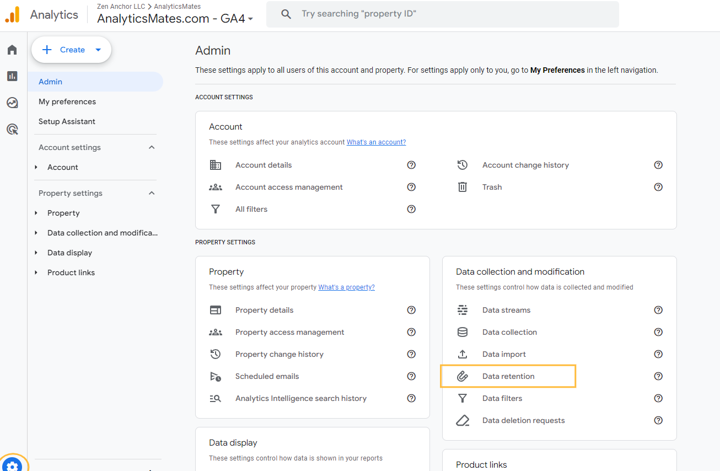Open Account details settings
The image size is (720, 471).
[264, 165]
